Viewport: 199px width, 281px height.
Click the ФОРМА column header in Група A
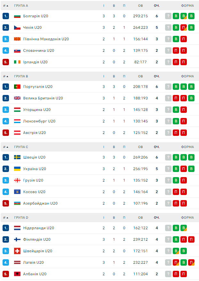pyautogui.click(x=187, y=6)
